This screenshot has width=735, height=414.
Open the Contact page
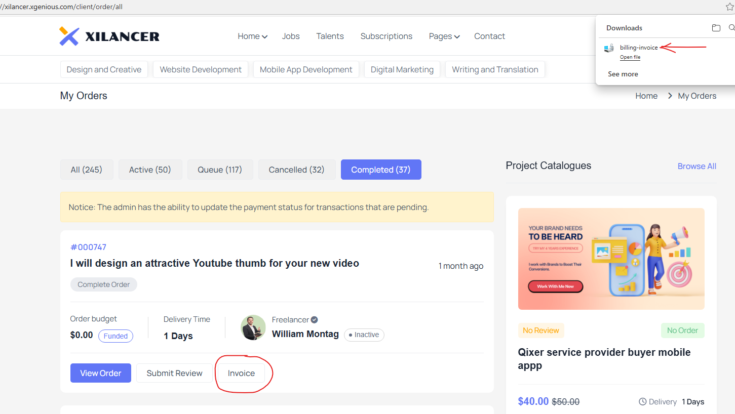point(489,36)
